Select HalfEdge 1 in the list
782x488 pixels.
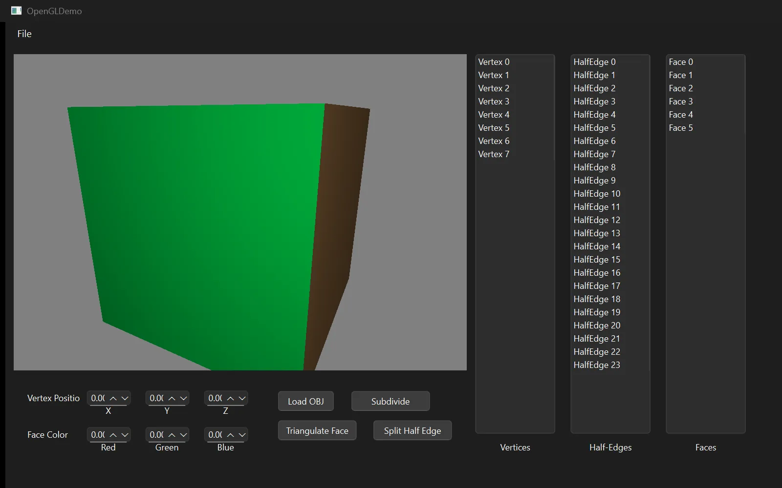click(610, 75)
